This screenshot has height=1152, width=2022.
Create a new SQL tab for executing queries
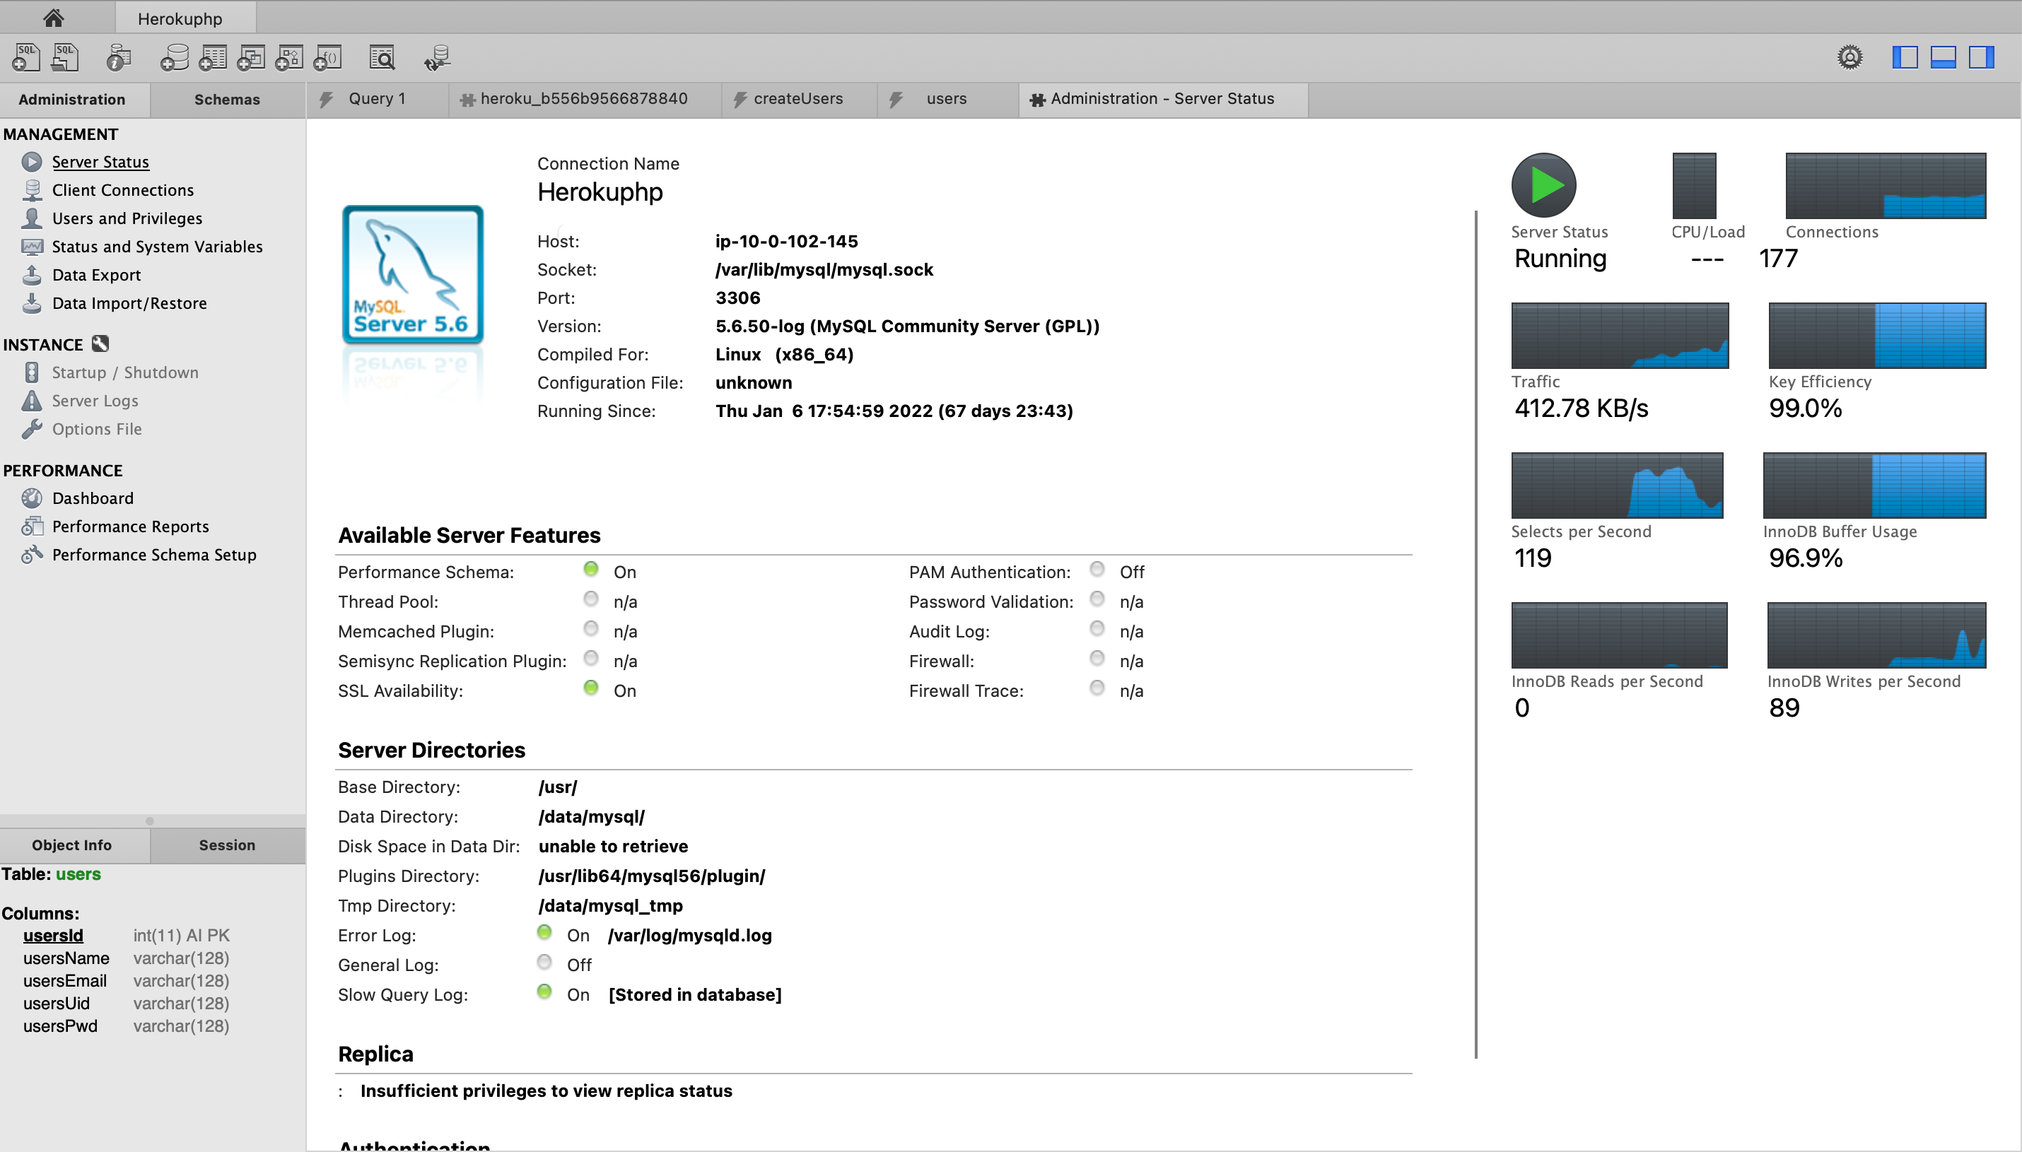(26, 57)
